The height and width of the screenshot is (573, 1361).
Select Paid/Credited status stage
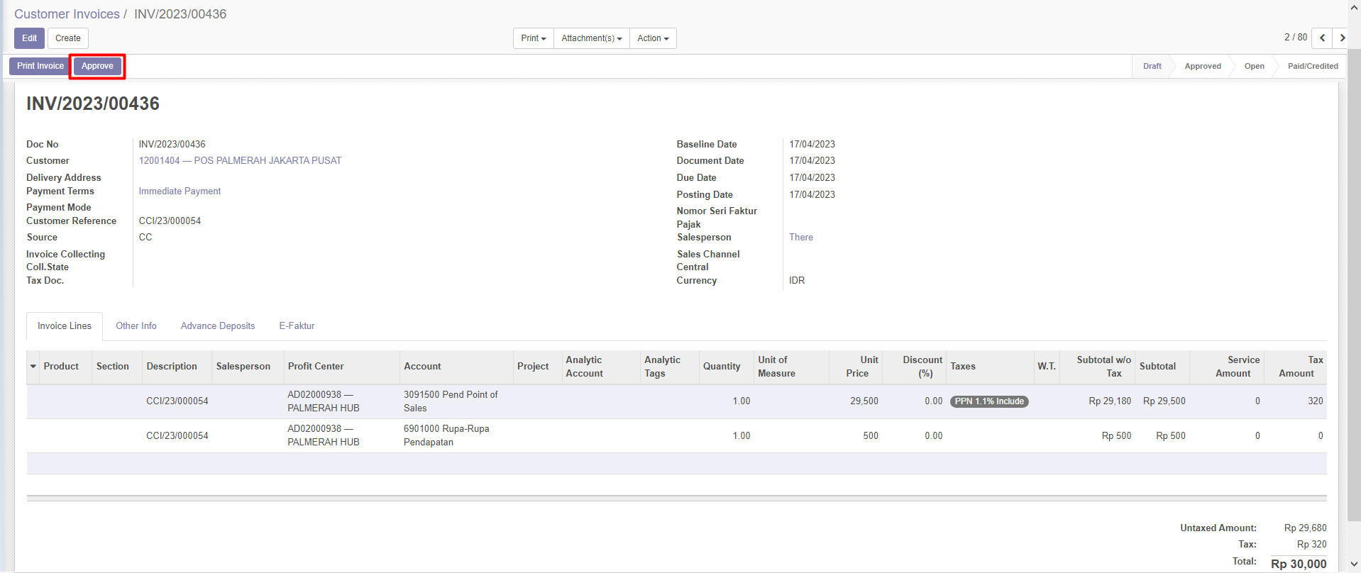tap(1313, 66)
